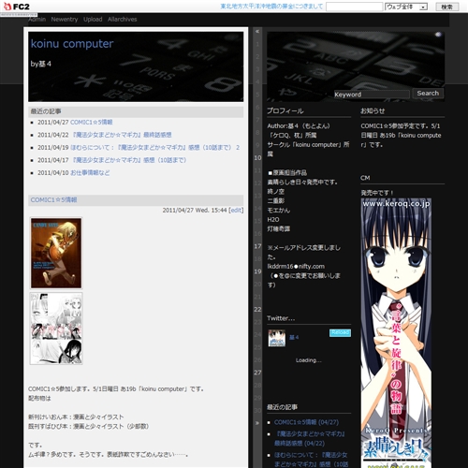Select calendar day 19 in the strip
The width and height of the screenshot is (468, 468).
257,271
